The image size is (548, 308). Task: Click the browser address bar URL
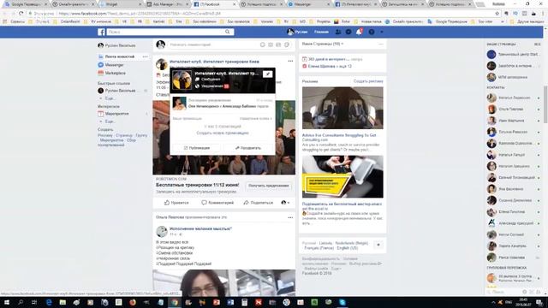pos(140,14)
